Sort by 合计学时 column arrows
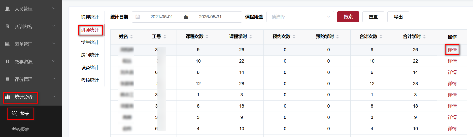 click(x=424, y=37)
